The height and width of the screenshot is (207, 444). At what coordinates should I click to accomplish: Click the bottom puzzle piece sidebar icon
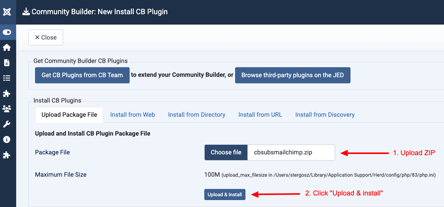(x=7, y=155)
